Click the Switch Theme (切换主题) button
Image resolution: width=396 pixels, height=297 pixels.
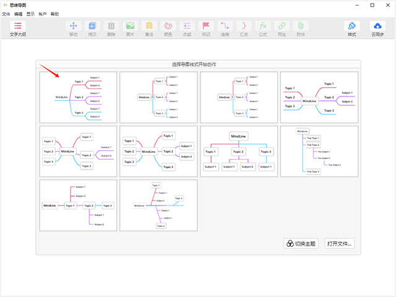point(301,243)
